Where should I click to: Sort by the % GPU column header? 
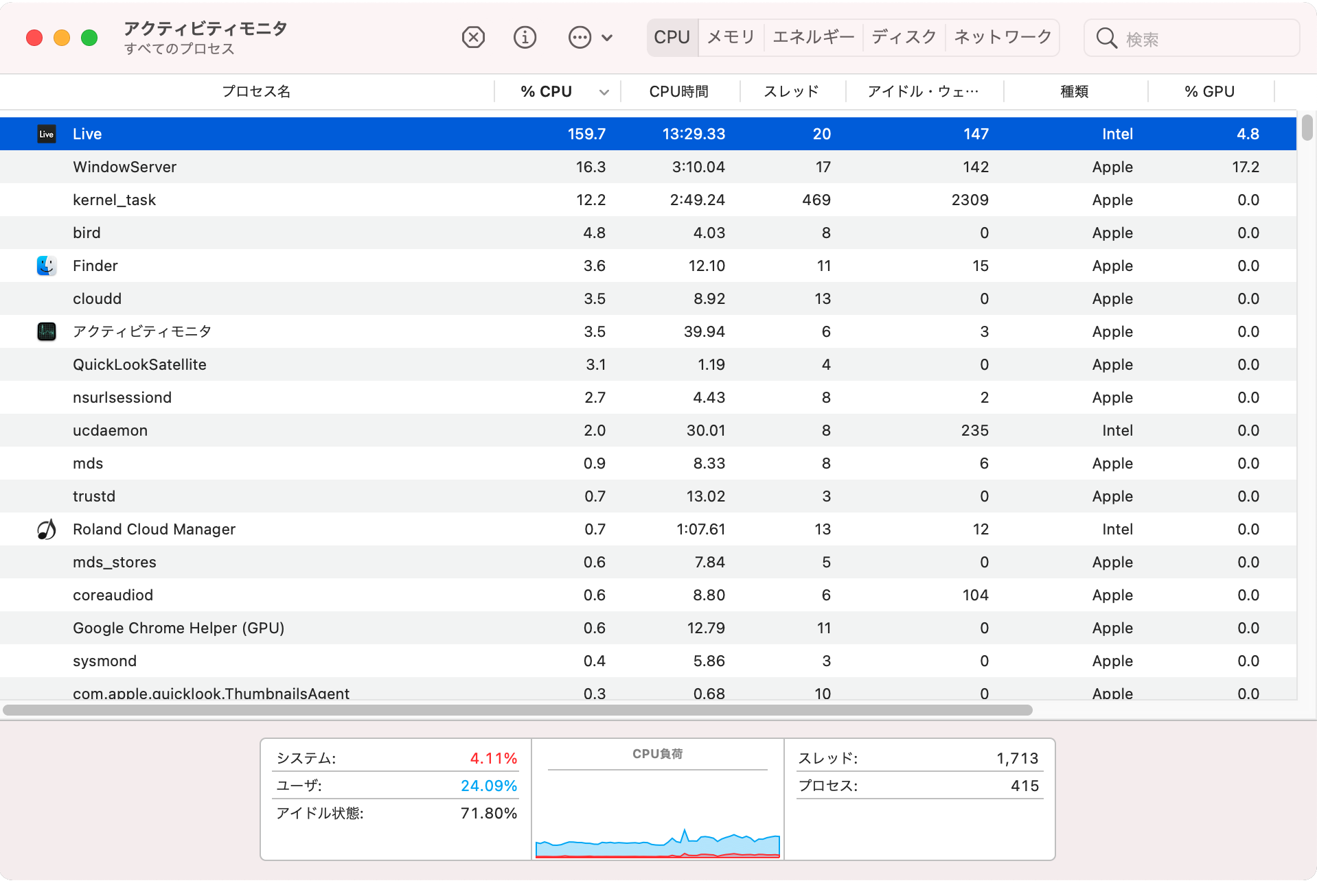click(1210, 91)
